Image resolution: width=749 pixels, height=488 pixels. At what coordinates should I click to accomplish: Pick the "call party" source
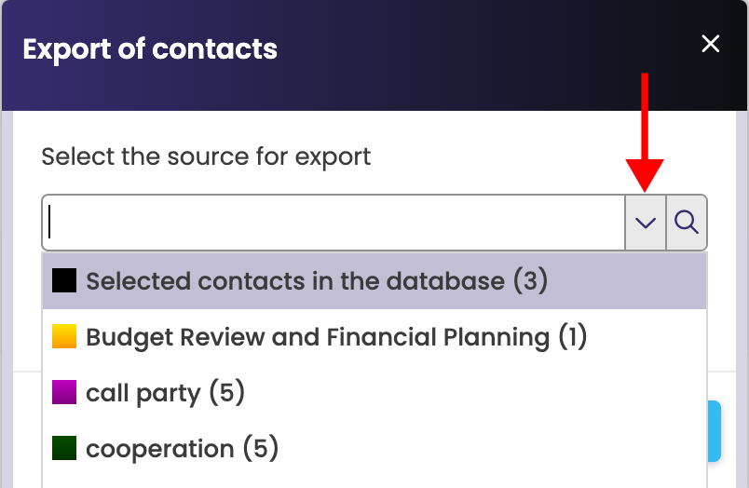(x=143, y=393)
